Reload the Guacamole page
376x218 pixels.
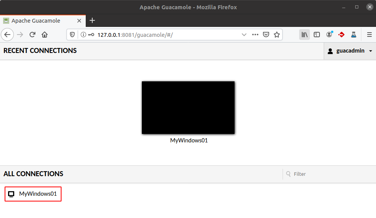(x=32, y=35)
